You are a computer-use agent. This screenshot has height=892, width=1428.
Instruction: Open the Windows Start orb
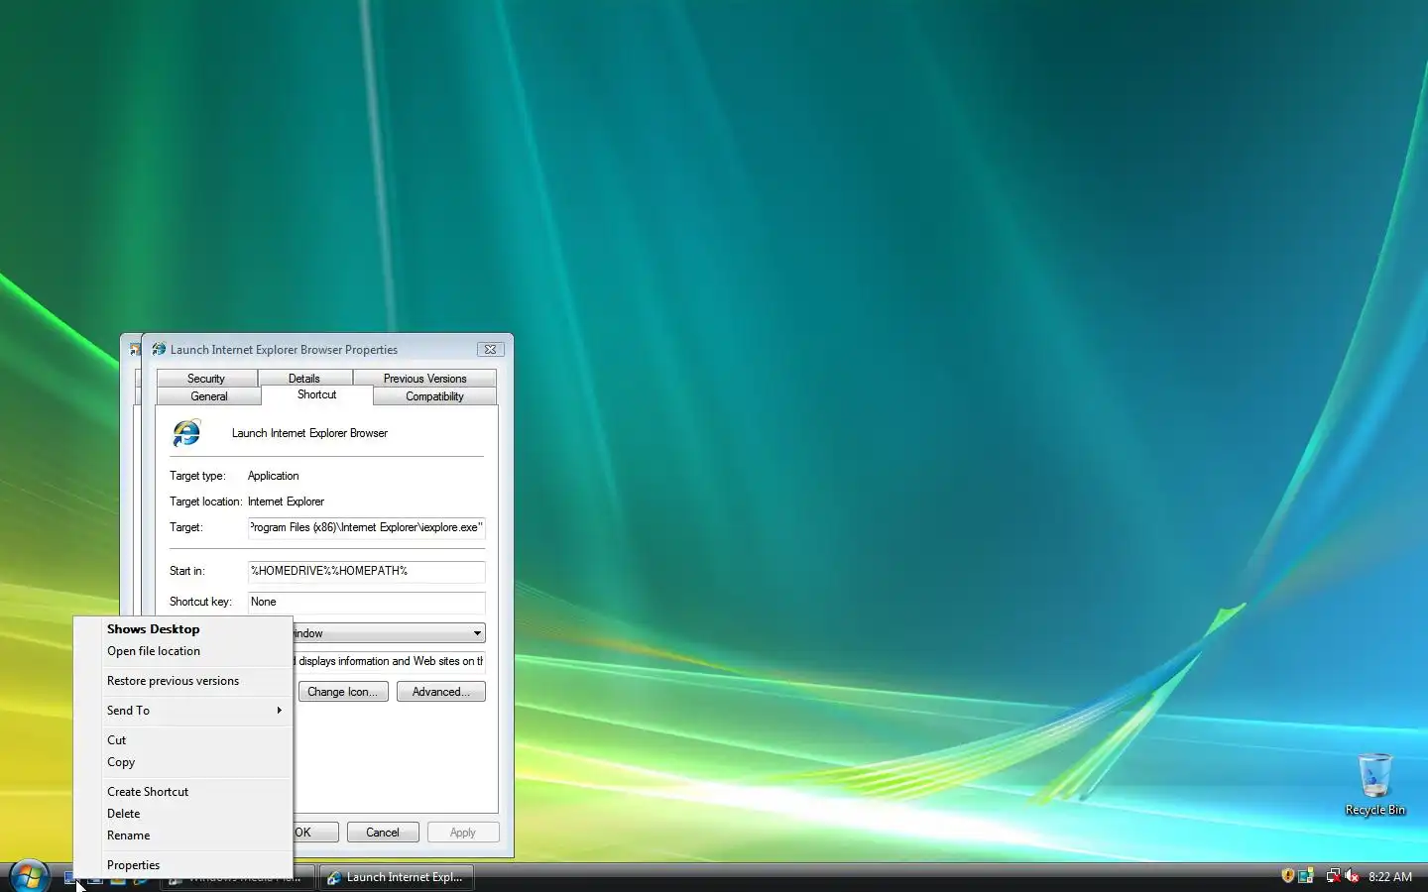pyautogui.click(x=29, y=876)
